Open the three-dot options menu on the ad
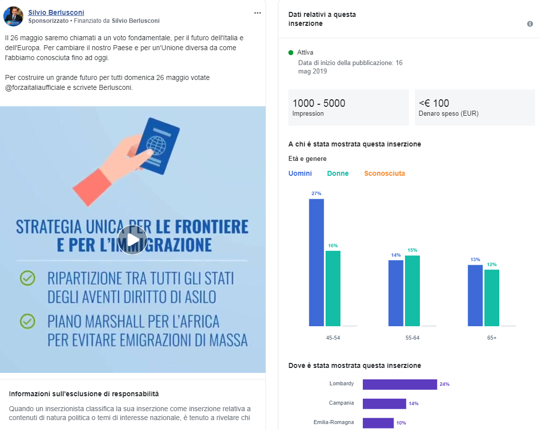The image size is (540, 430). coord(257,13)
